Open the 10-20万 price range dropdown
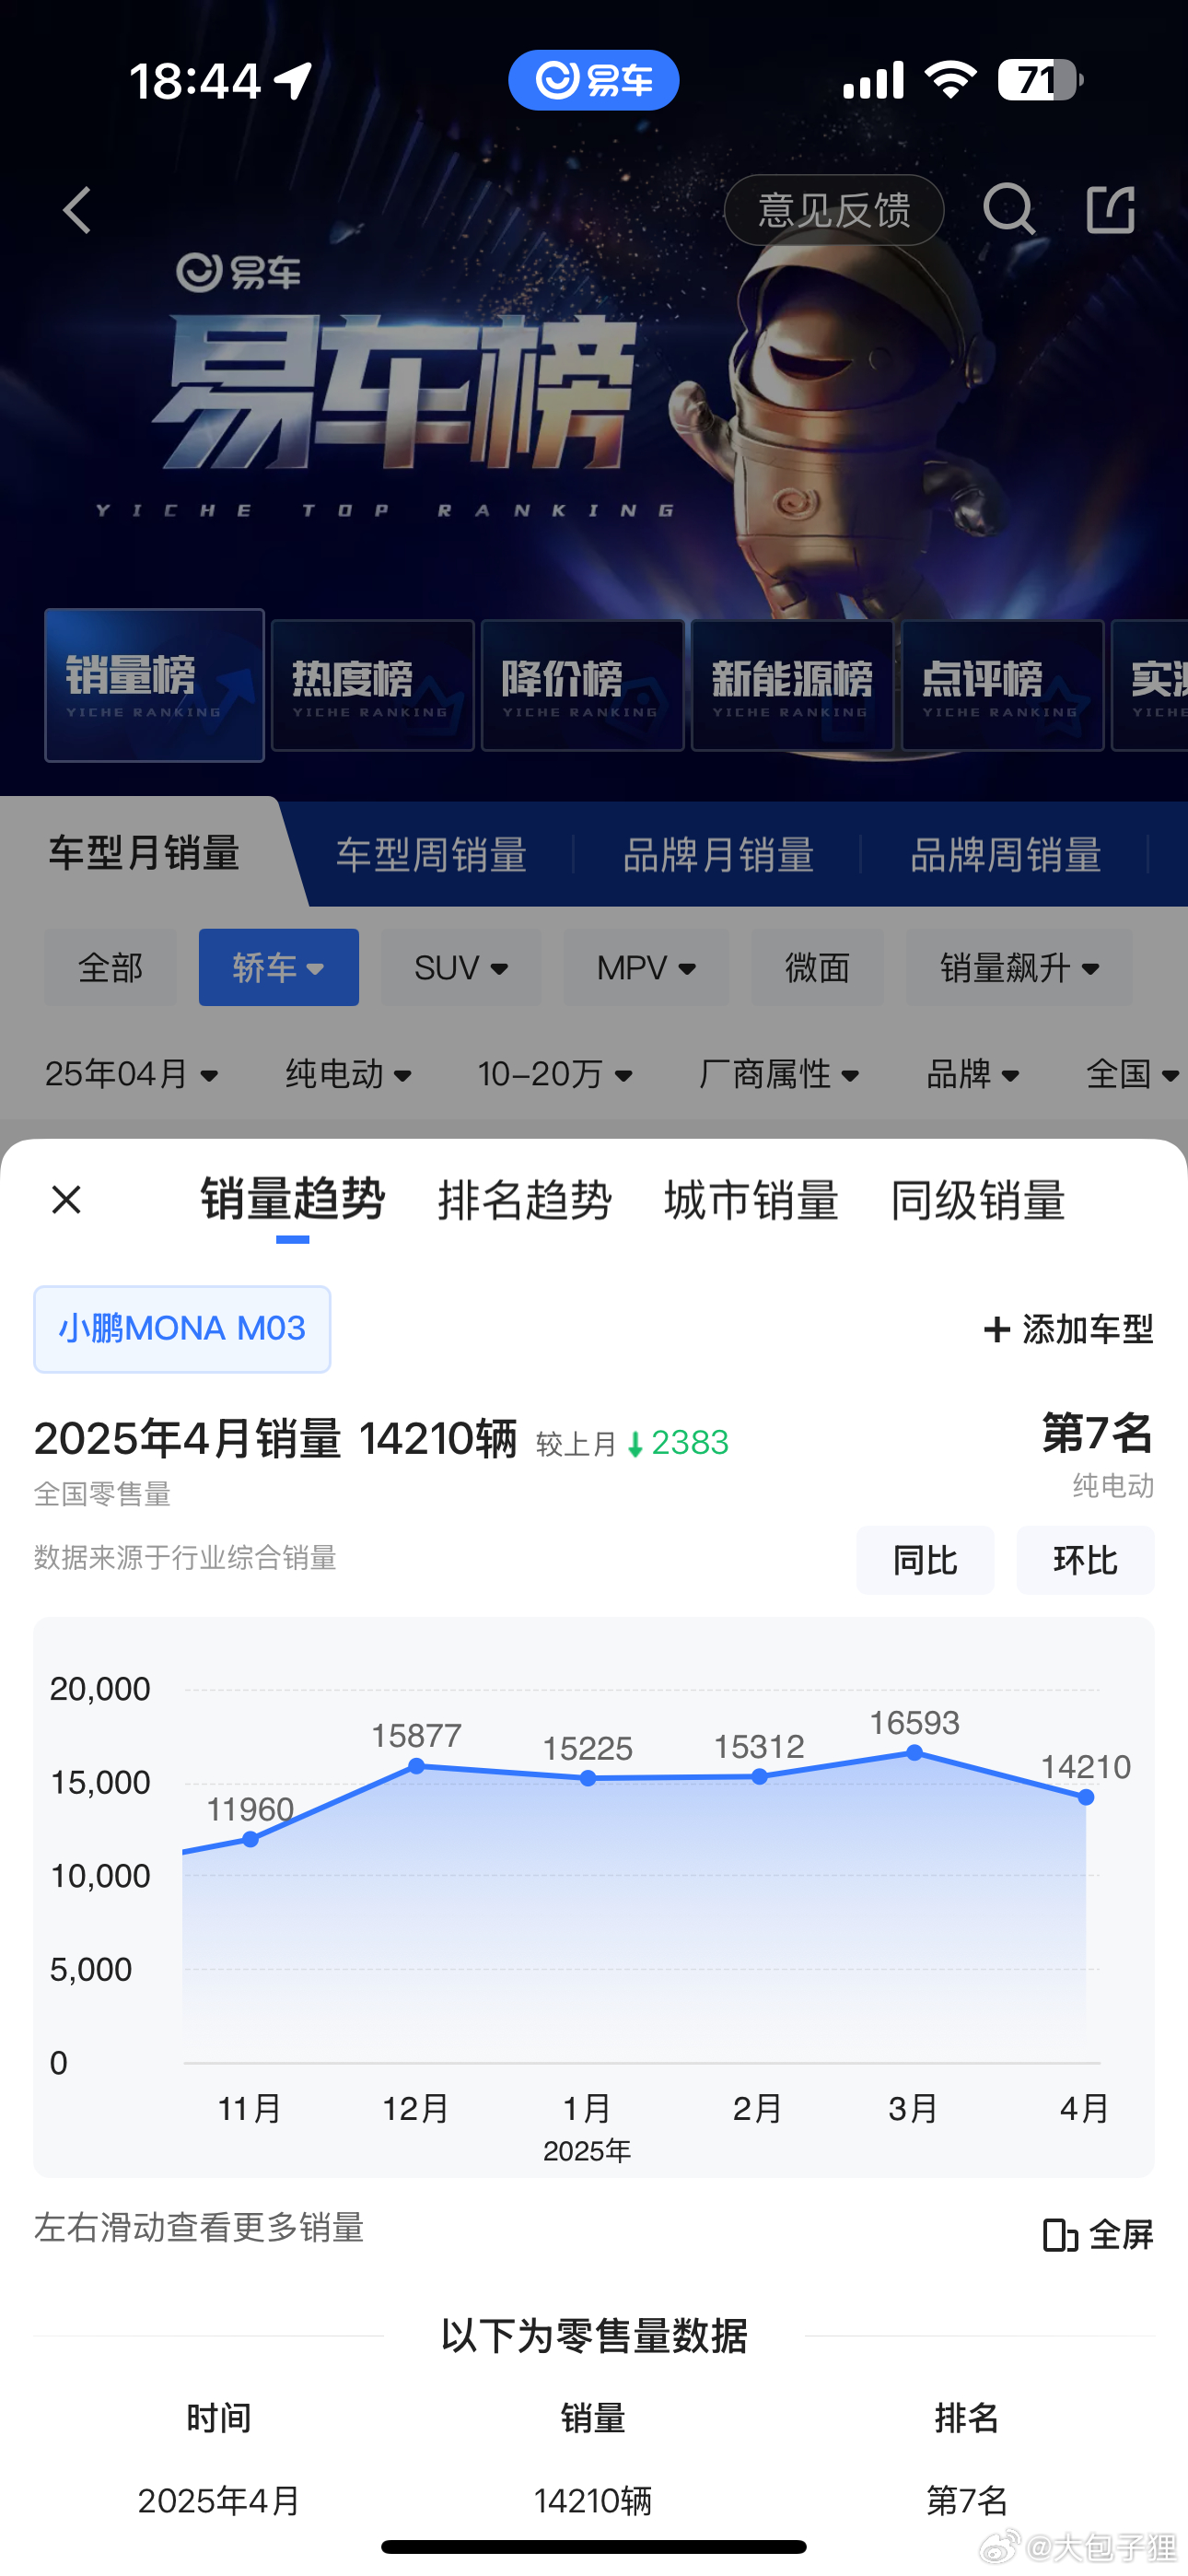 pos(555,1074)
